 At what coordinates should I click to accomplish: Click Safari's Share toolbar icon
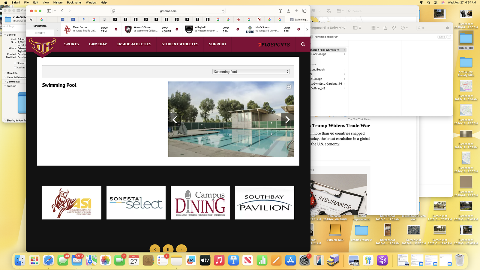(288, 11)
